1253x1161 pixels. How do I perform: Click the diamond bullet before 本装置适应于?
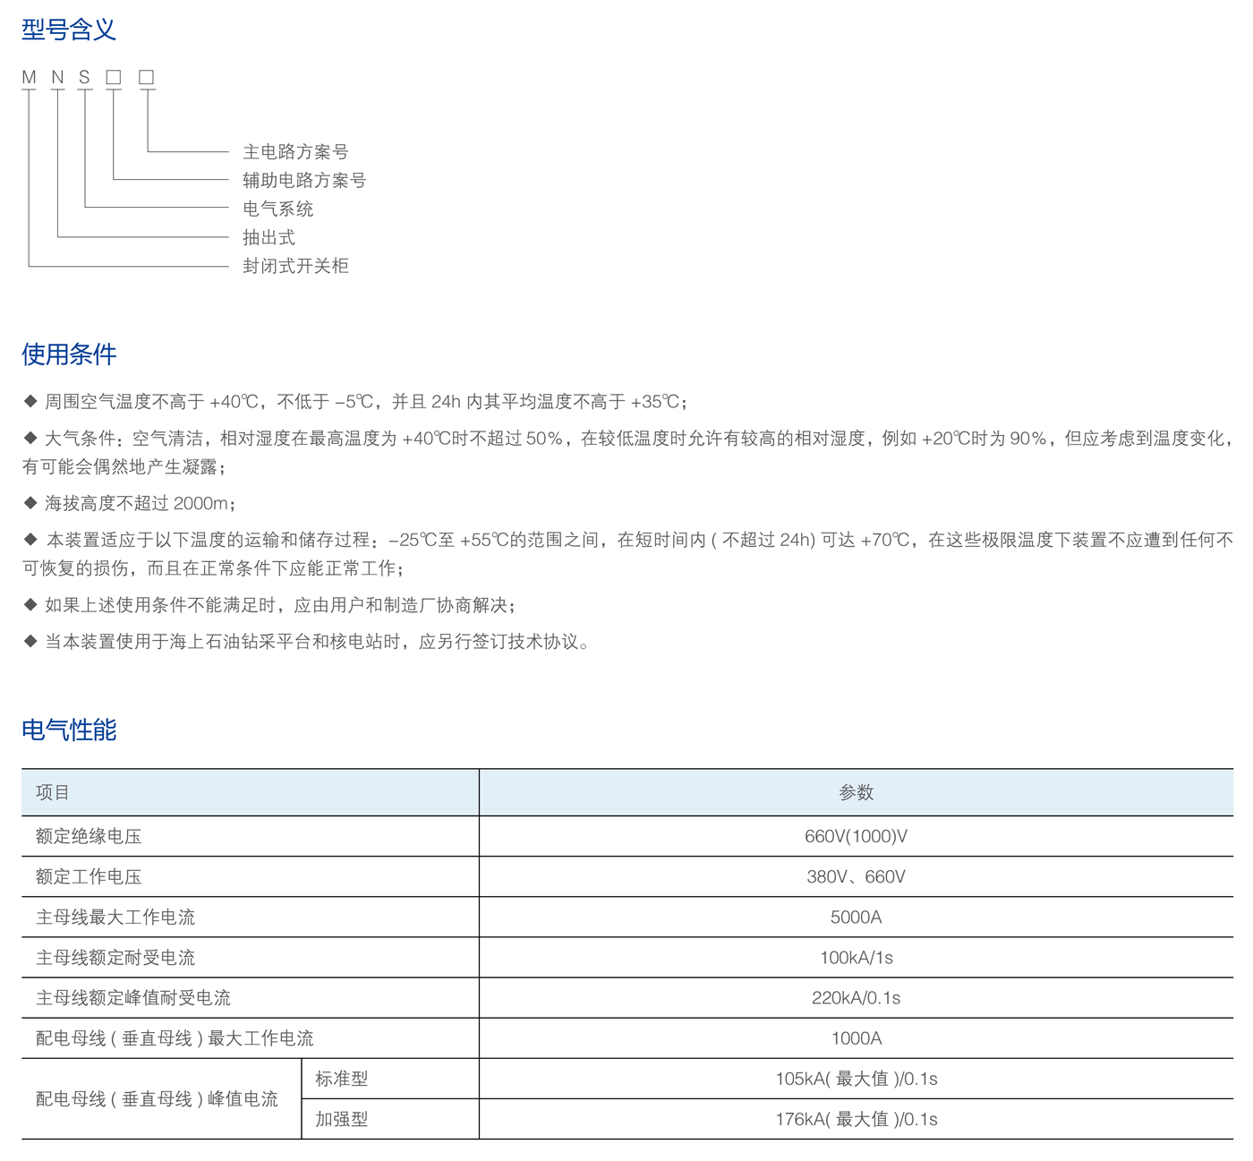(x=30, y=539)
